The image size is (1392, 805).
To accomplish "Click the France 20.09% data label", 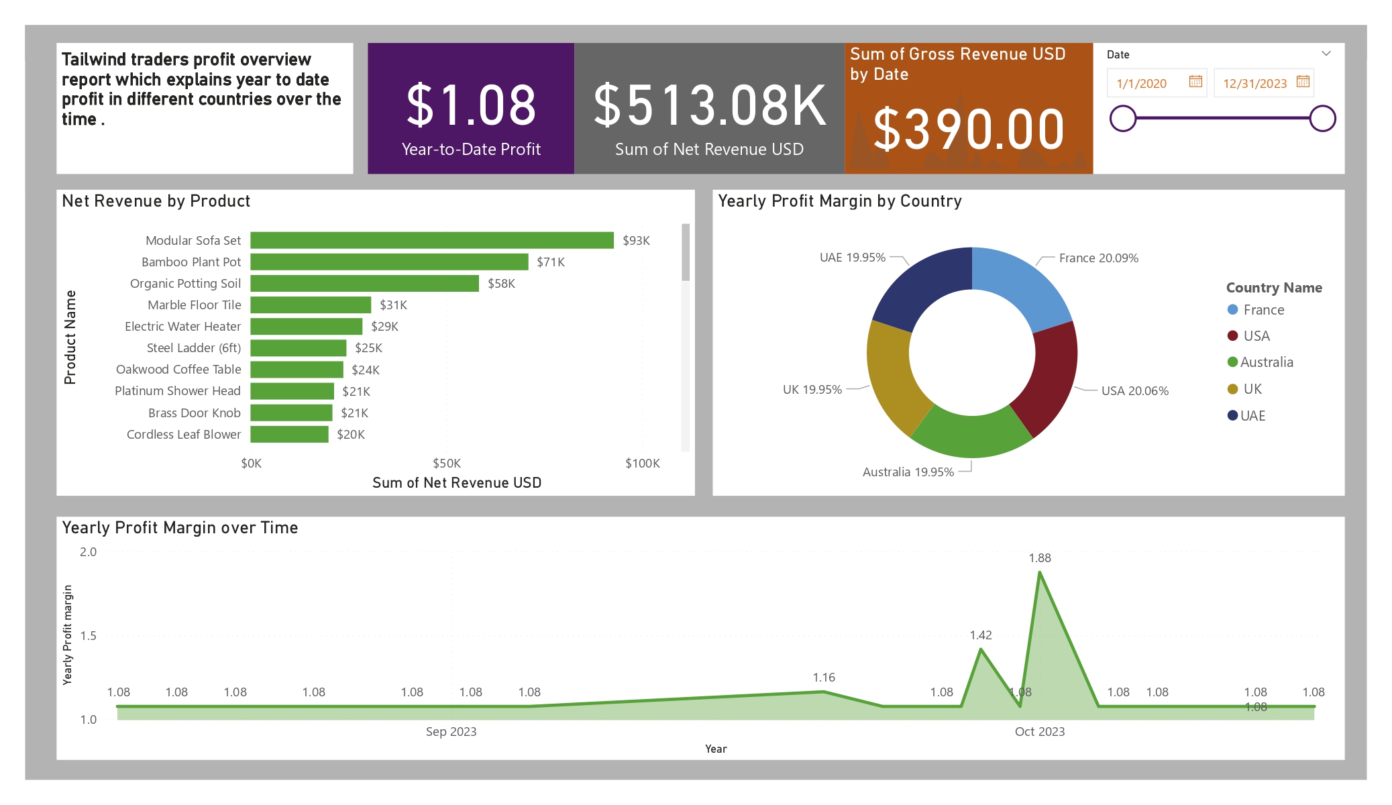I will (1099, 258).
